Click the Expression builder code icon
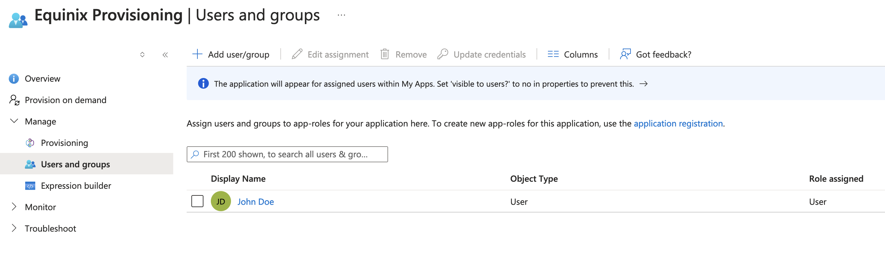 click(x=30, y=186)
